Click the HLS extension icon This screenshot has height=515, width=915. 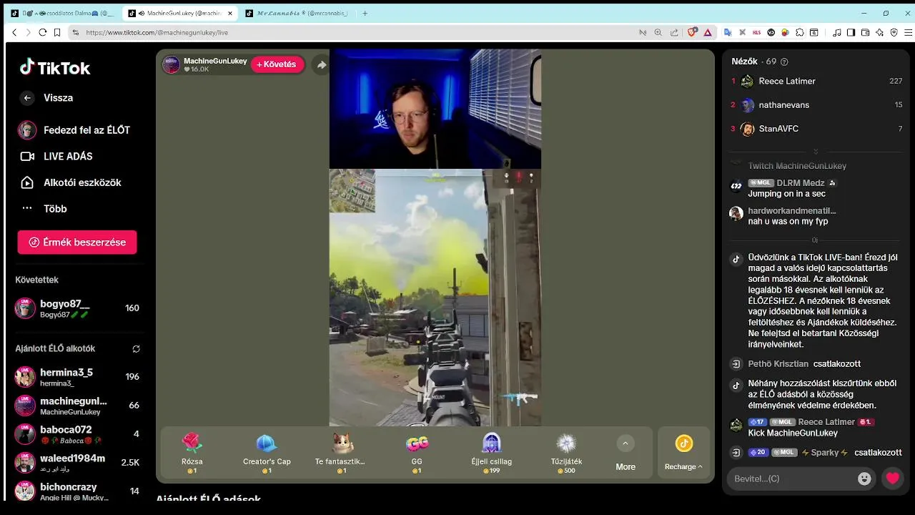click(757, 33)
